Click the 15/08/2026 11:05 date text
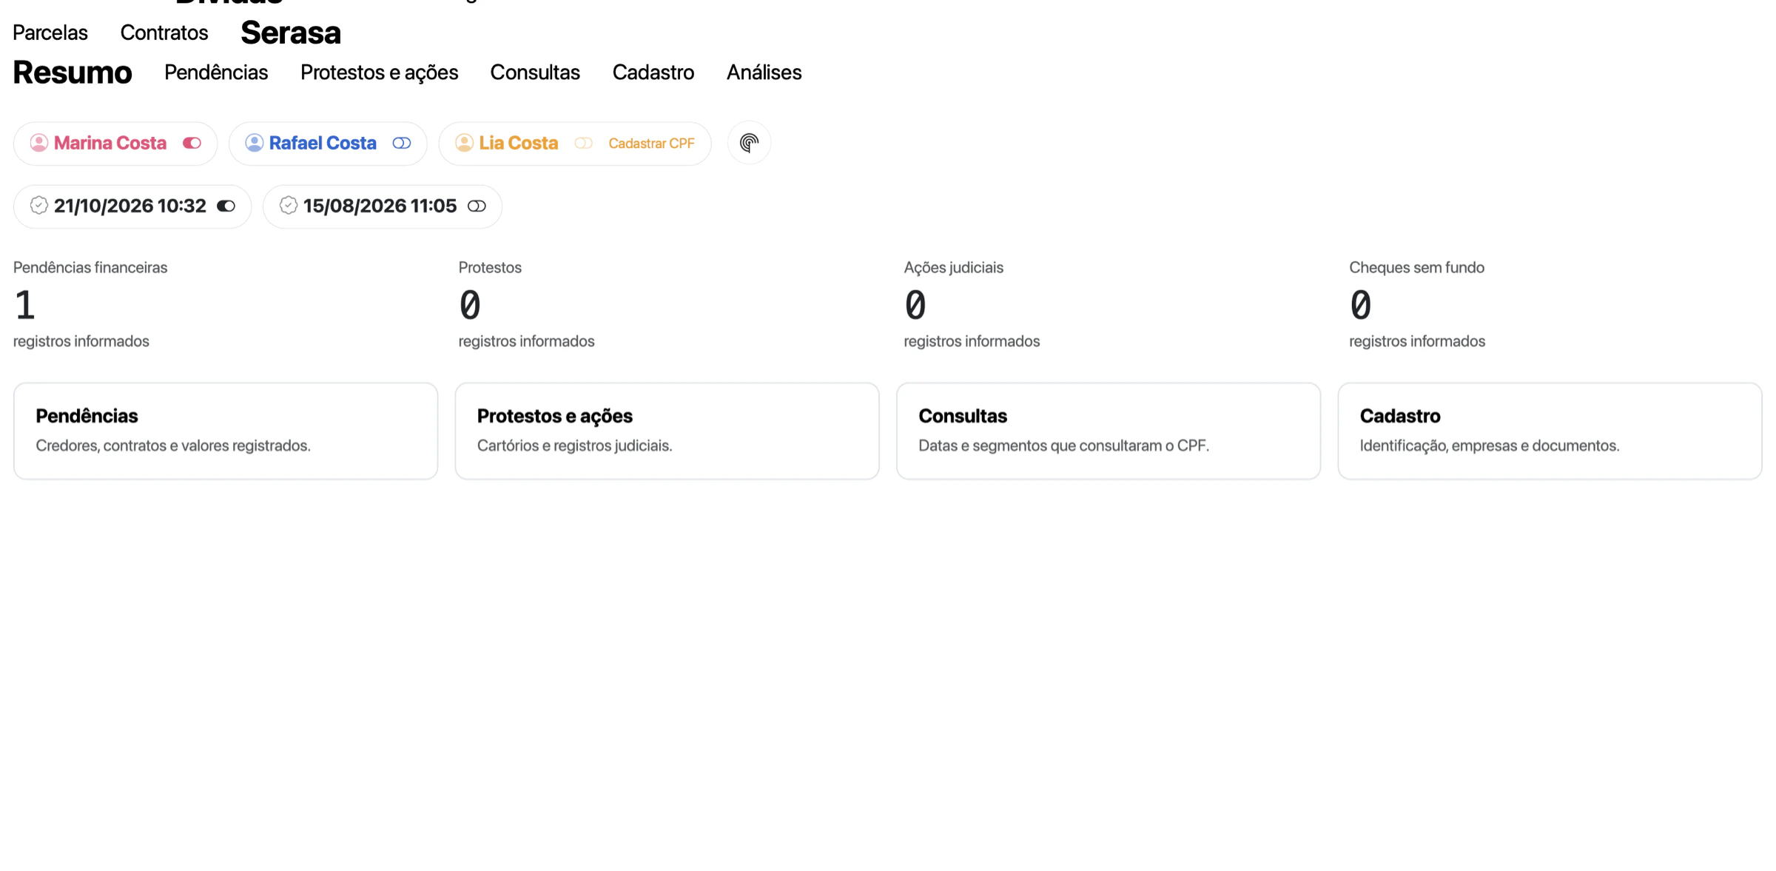 click(380, 206)
